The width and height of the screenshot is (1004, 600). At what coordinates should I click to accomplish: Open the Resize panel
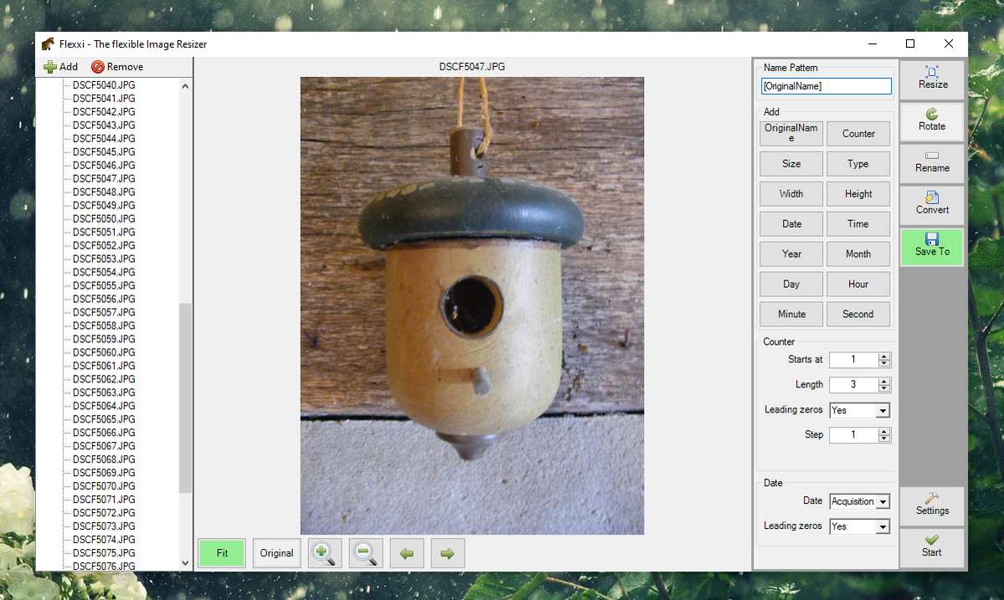pyautogui.click(x=932, y=79)
